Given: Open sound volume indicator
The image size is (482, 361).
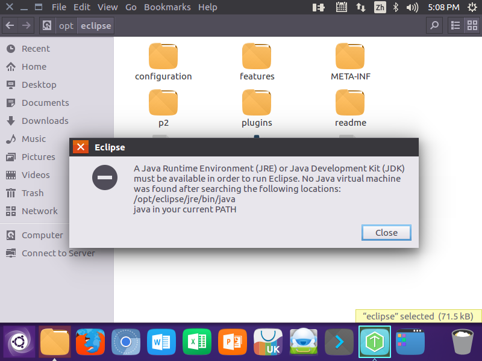Looking at the screenshot, I should click(x=412, y=7).
